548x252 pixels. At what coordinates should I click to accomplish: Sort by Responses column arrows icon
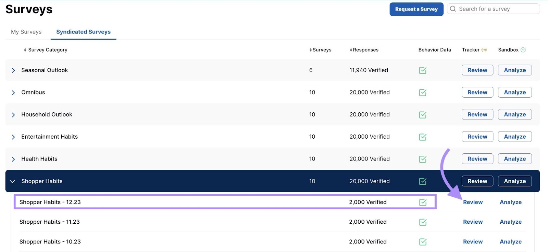coord(351,50)
